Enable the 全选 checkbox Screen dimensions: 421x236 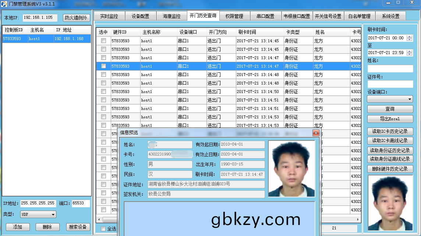(103, 229)
